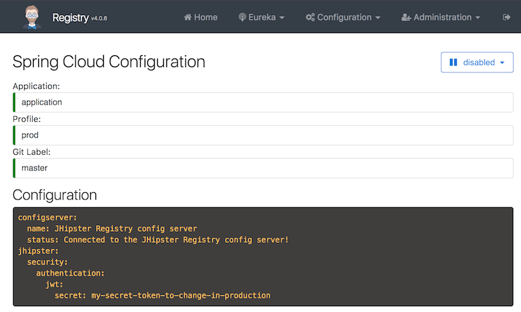Image resolution: width=521 pixels, height=312 pixels.
Task: Expand the Configuration dropdown caret
Action: point(378,18)
